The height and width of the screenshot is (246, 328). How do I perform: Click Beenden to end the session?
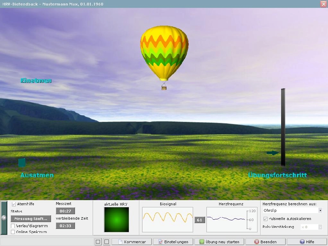pos(266,242)
